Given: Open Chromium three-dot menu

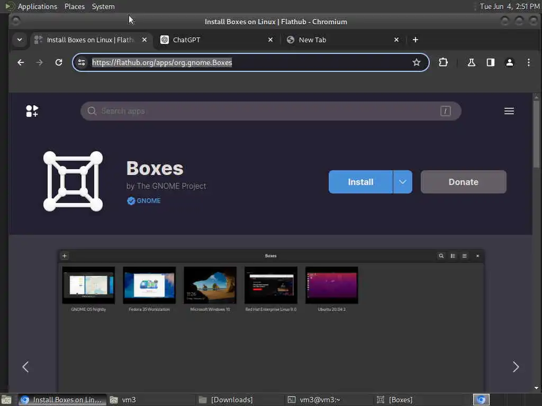Looking at the screenshot, I should pos(529,62).
